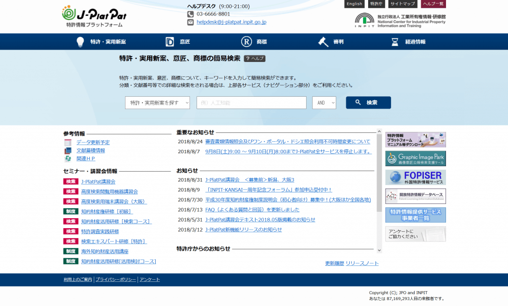The image size is (508, 306).
Task: Open the 経過情報 menu
Action: point(408,42)
